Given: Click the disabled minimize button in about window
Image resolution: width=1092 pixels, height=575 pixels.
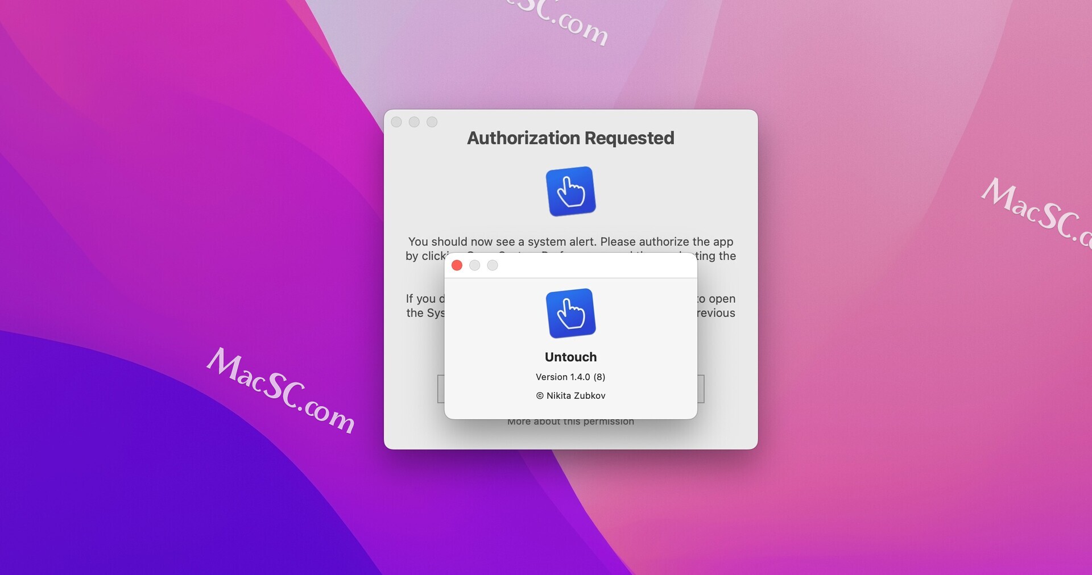Looking at the screenshot, I should coord(475,265).
